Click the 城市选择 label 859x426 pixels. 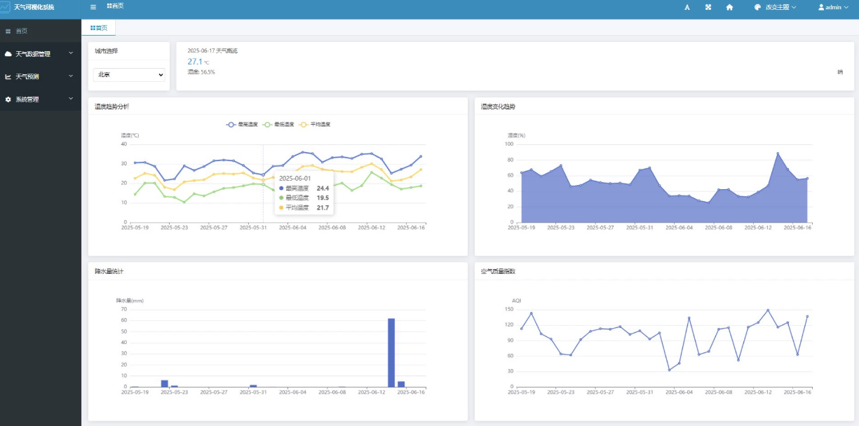tap(107, 50)
